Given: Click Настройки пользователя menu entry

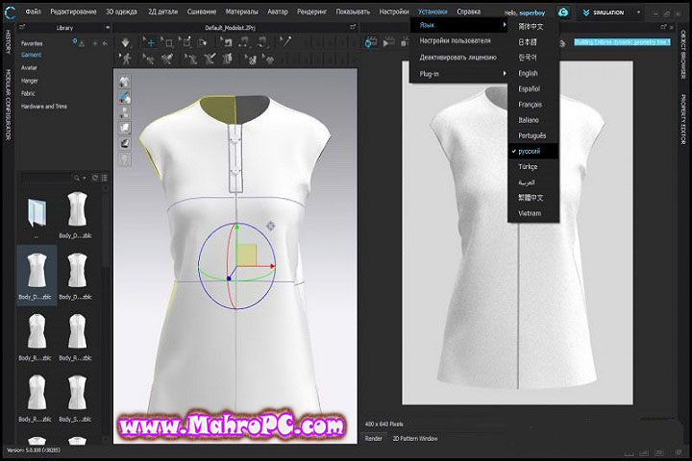Looking at the screenshot, I should (455, 40).
